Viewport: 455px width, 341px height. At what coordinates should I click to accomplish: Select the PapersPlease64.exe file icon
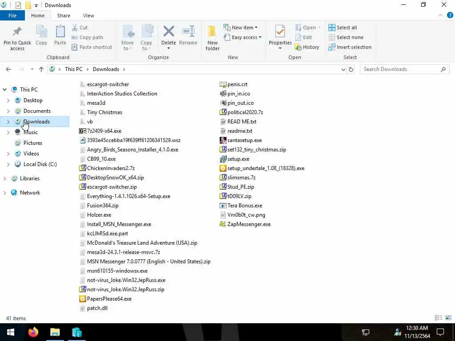click(83, 299)
